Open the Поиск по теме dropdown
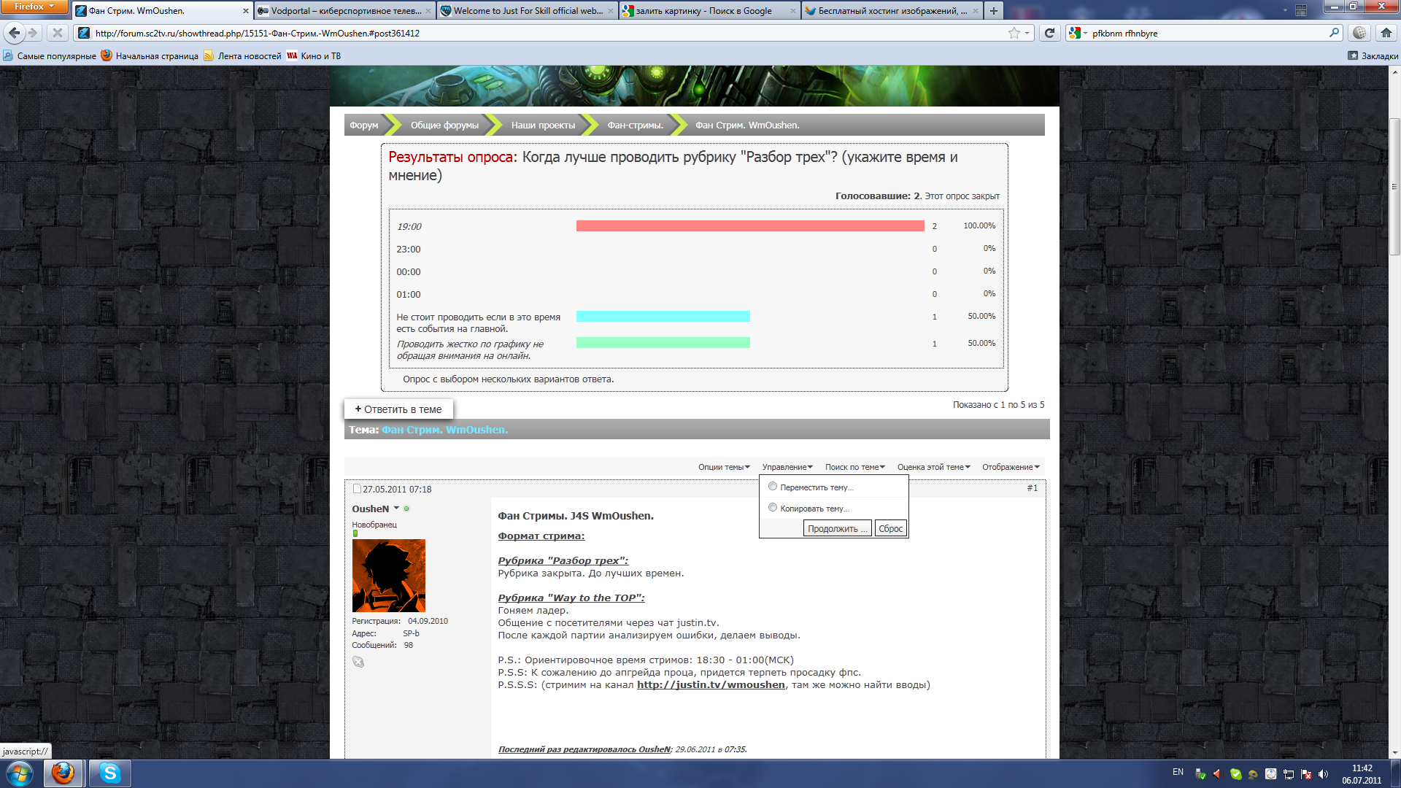Image resolution: width=1401 pixels, height=788 pixels. click(x=854, y=467)
